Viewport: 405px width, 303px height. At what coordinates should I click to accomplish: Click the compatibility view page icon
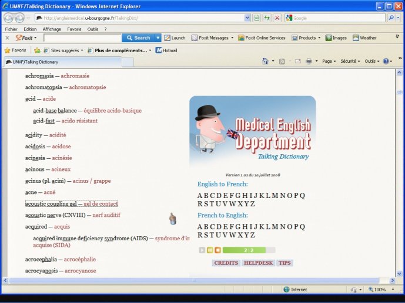[257, 18]
